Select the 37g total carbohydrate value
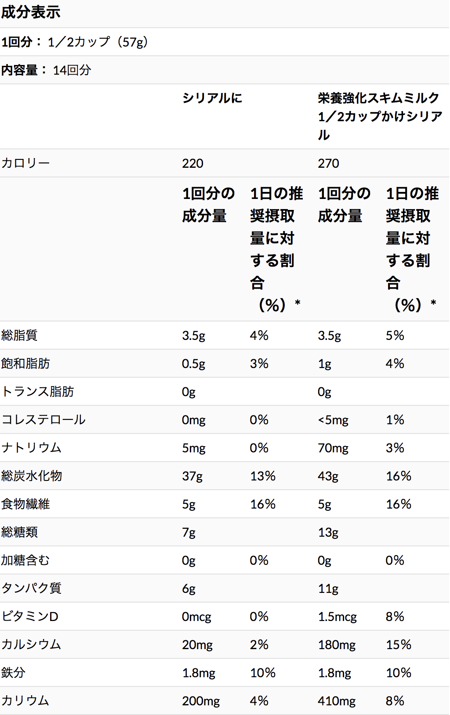 click(192, 476)
